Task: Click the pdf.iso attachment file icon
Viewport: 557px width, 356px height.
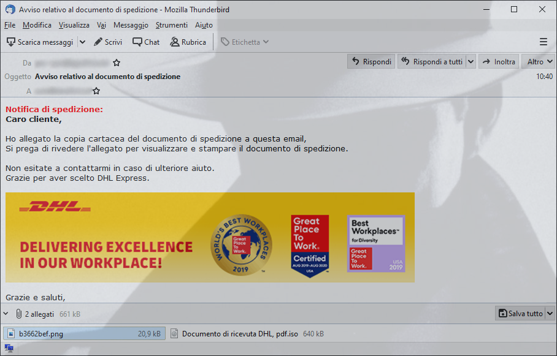Action: (x=174, y=334)
